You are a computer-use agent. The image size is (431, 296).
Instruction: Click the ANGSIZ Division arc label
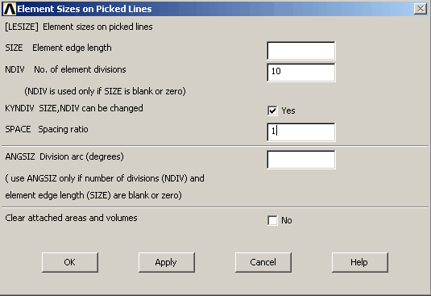tap(64, 156)
